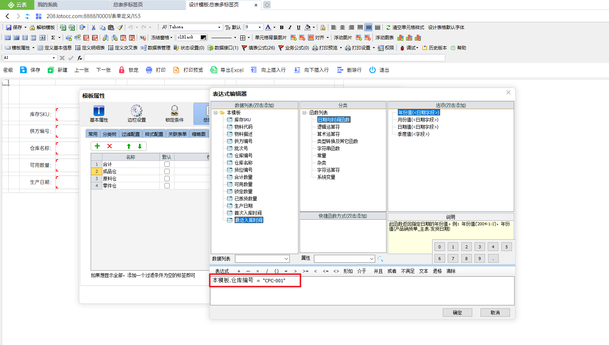
Task: Toggle bold formatting
Action: click(281, 27)
